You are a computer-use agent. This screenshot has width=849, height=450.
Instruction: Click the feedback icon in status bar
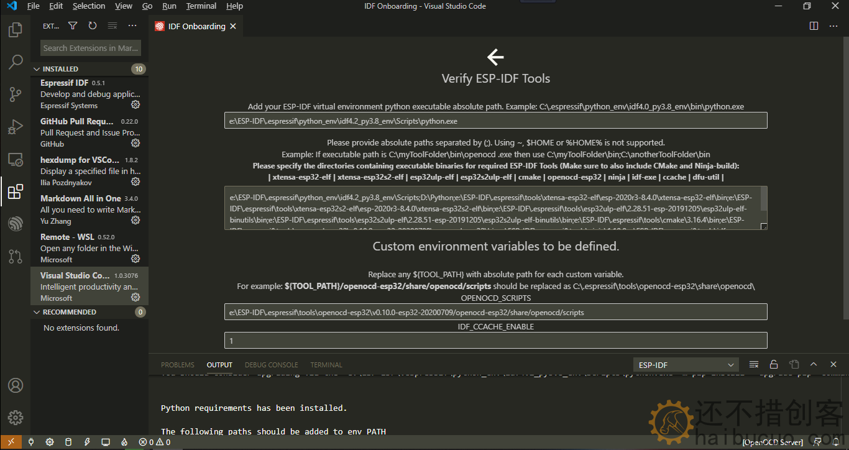[819, 443]
